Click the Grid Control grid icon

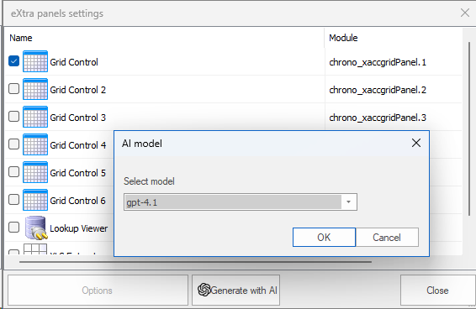(35, 61)
